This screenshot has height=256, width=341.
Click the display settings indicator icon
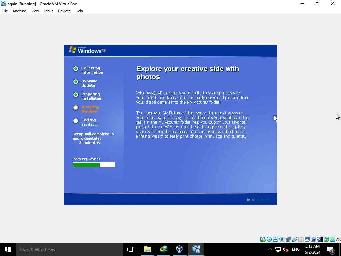pyautogui.click(x=307, y=239)
